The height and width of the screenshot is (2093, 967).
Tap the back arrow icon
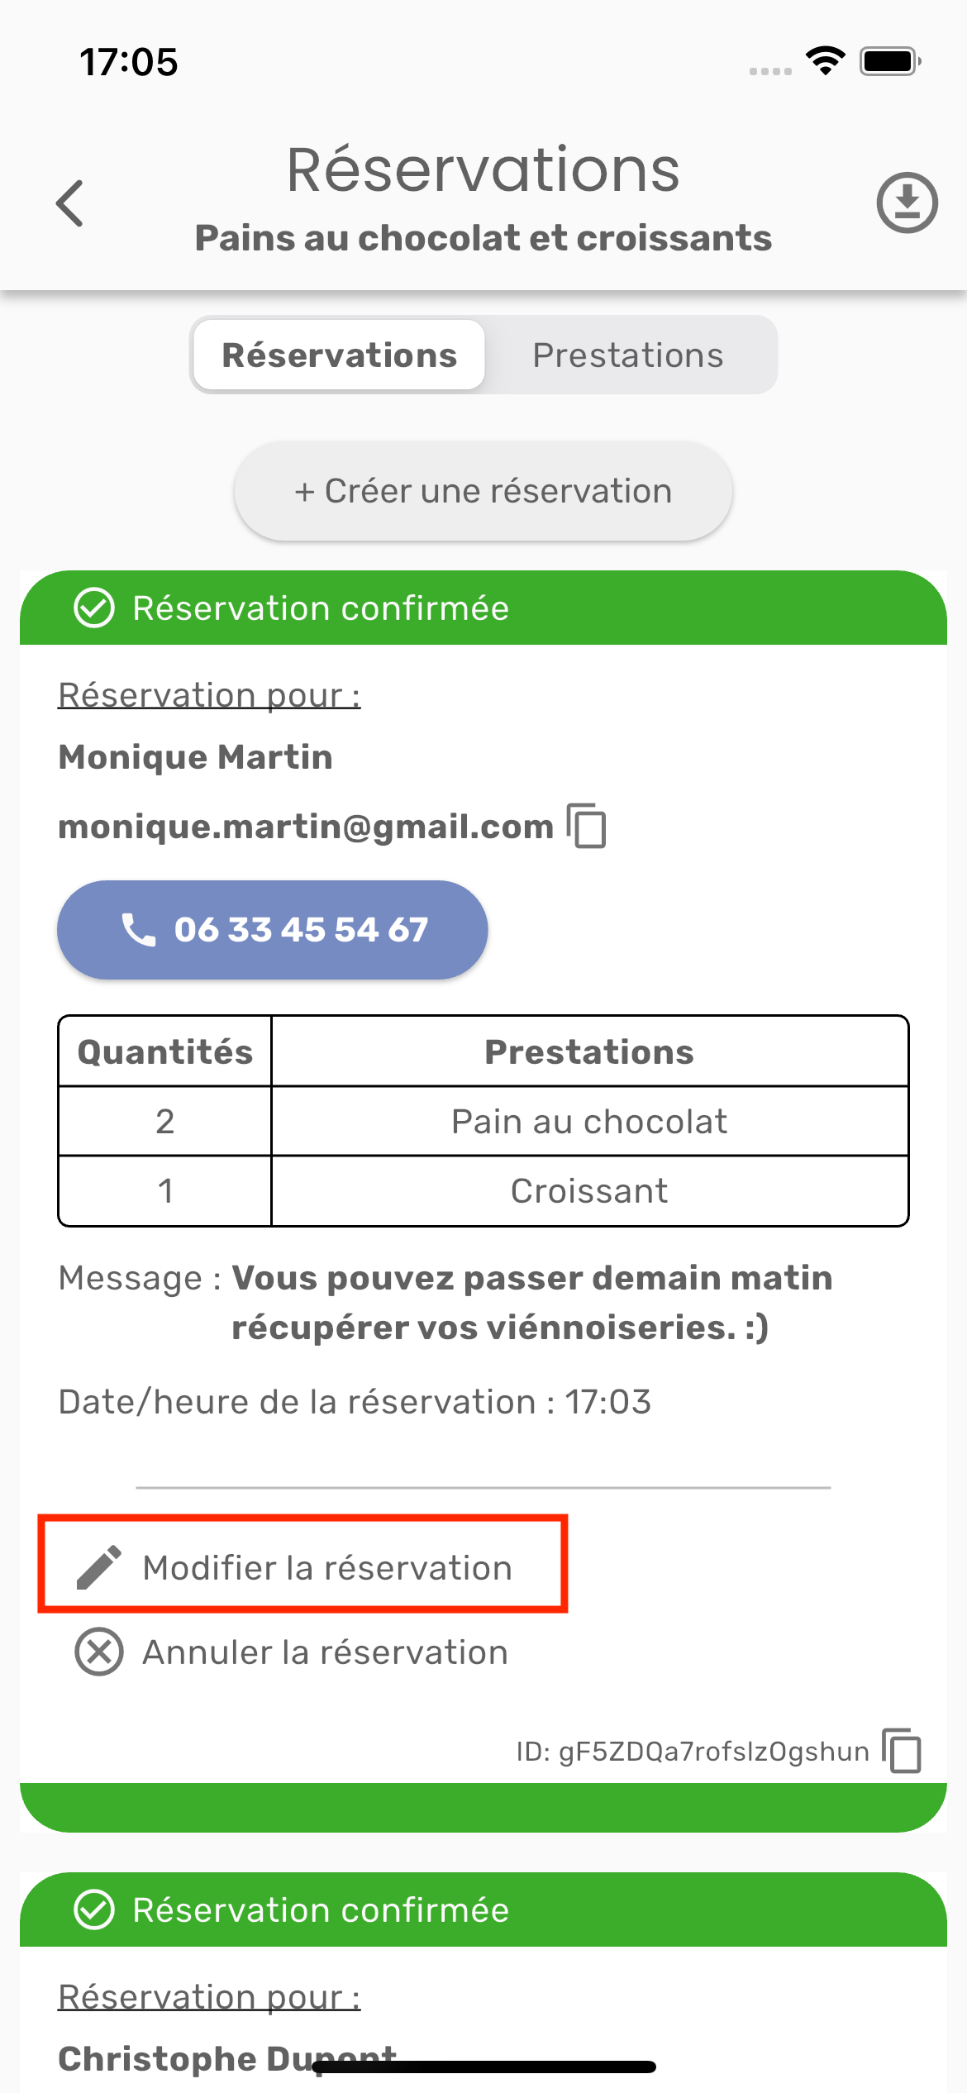point(70,203)
